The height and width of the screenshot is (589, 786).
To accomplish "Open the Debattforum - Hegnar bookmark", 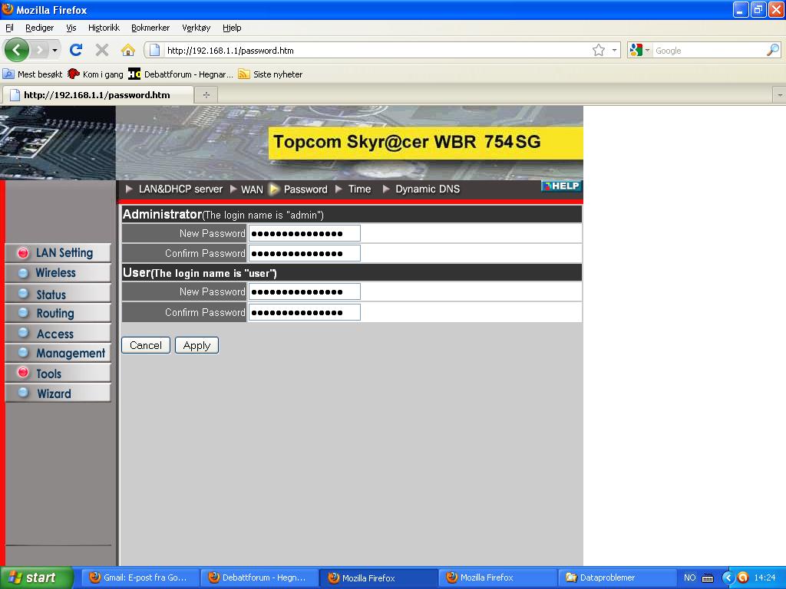I will 181,74.
